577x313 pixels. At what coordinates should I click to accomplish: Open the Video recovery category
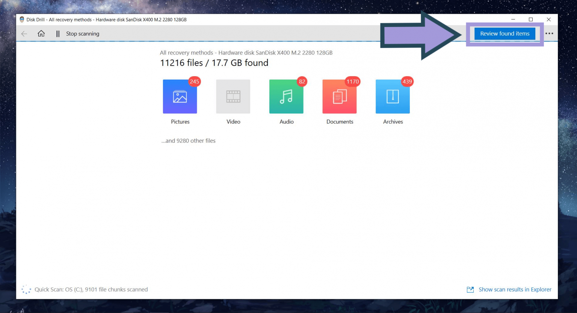click(233, 96)
